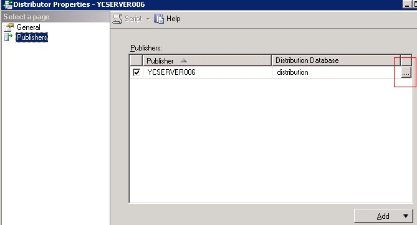Screen dimensions: 417x225
Task: Open the Script dropdown arrow
Action: 148,19
